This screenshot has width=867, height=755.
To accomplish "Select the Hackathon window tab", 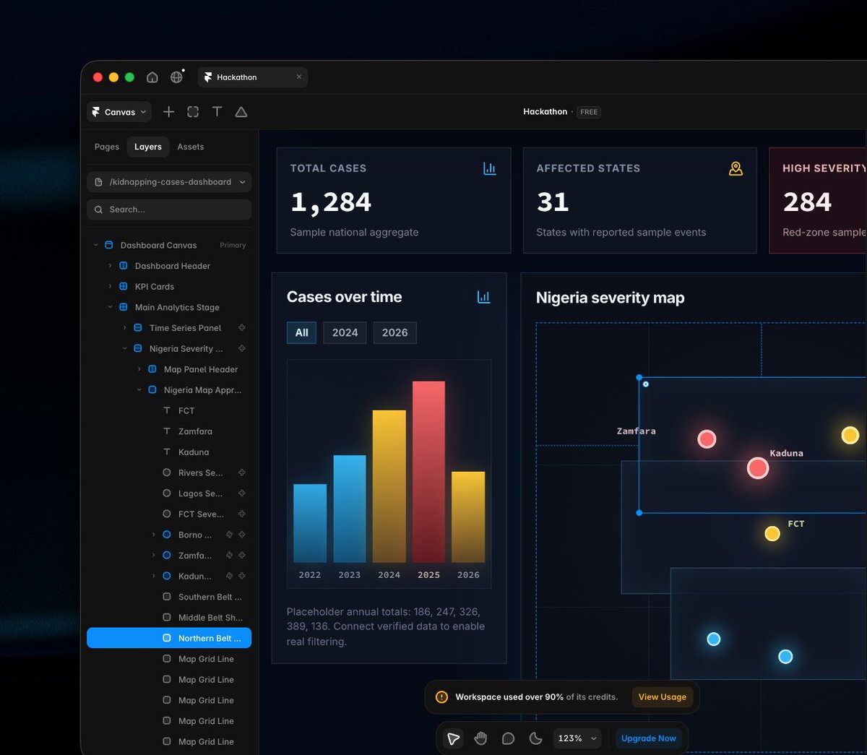I will pyautogui.click(x=252, y=77).
